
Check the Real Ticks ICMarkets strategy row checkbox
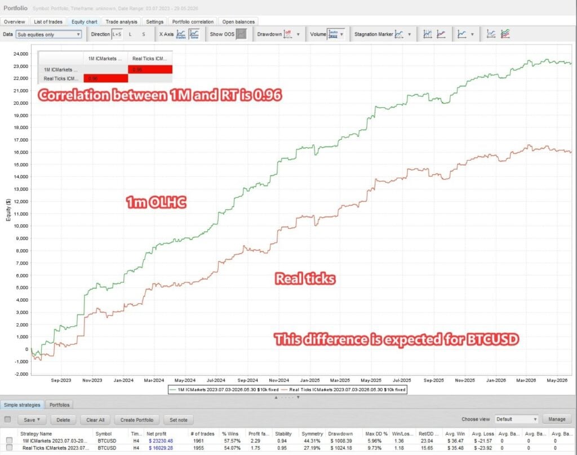9,448
